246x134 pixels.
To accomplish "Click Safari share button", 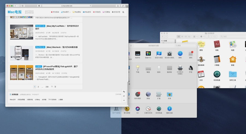I will coord(118,6).
